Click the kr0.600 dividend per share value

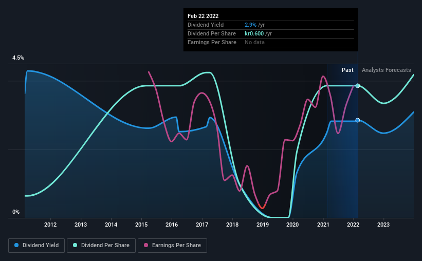point(254,33)
